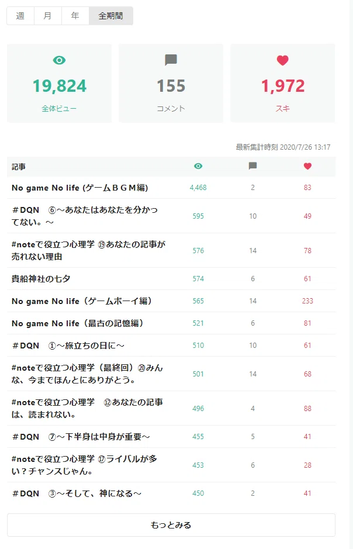Open article #DQN ③～そして、神になる～
Viewport: 353px width, 549px height.
click(x=77, y=493)
